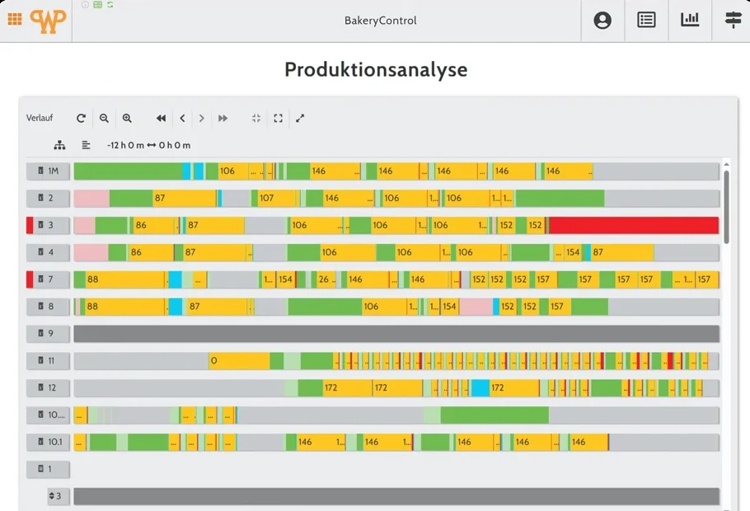Step back one interval with left chevron
Viewport: 750px width, 511px height.
click(x=182, y=118)
